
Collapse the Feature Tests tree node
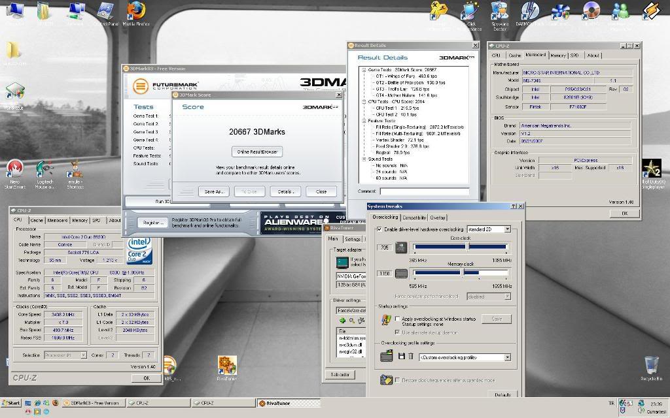click(x=364, y=121)
